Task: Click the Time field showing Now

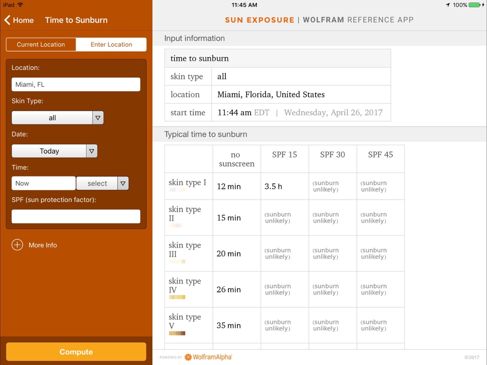Action: click(x=44, y=183)
